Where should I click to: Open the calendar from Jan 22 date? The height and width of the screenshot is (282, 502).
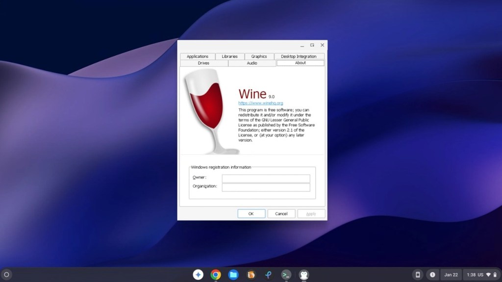click(451, 275)
